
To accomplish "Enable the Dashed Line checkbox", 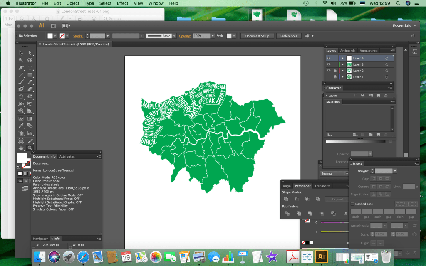I will pos(352,204).
